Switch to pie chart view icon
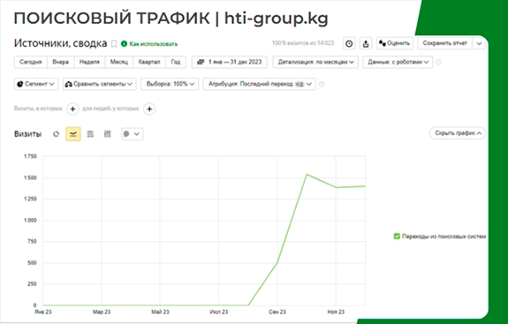 pyautogui.click(x=56, y=134)
